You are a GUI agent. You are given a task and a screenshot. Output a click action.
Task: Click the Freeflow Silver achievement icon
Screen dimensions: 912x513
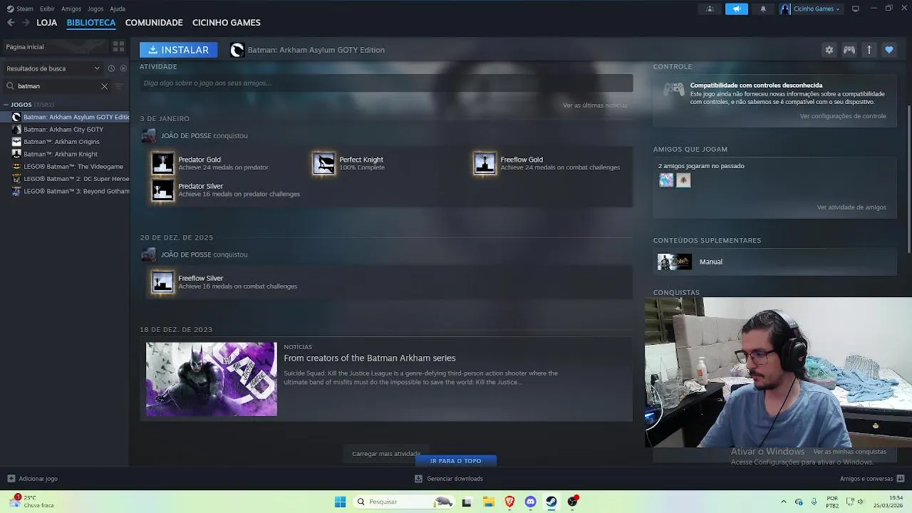tap(162, 282)
